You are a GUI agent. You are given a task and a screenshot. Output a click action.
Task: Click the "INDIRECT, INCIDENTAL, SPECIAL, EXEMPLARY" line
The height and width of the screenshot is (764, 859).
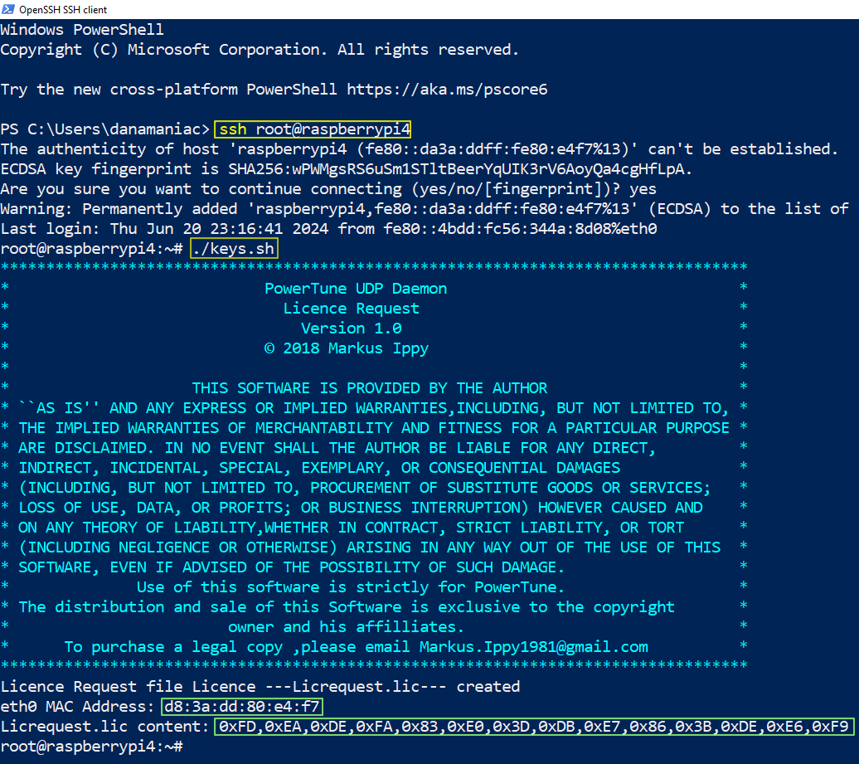tap(319, 468)
